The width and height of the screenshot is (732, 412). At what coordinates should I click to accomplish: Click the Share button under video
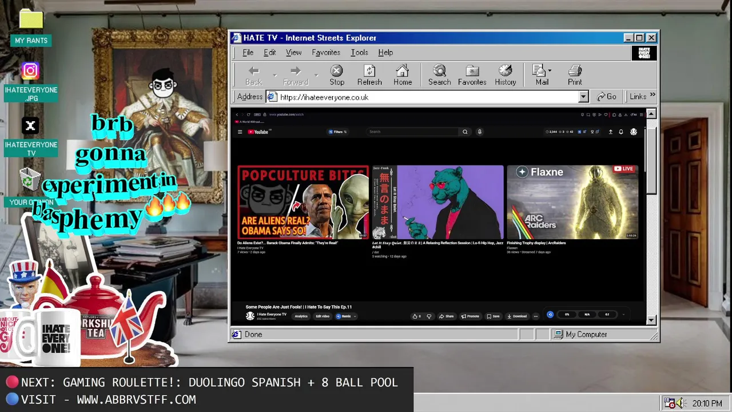pos(447,316)
